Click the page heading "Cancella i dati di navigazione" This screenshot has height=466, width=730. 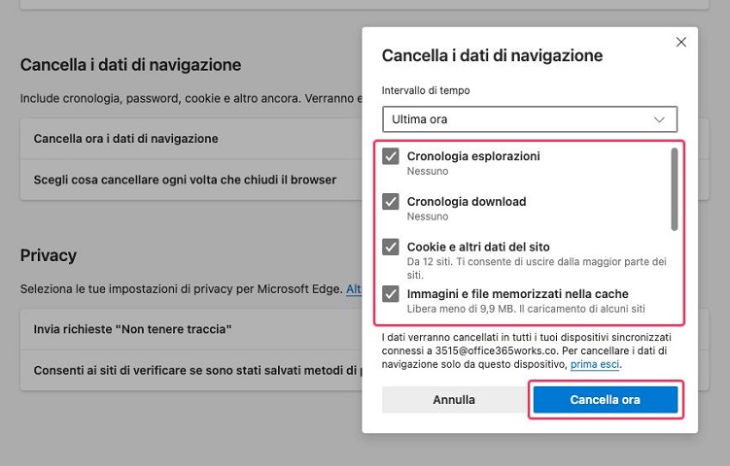[130, 65]
